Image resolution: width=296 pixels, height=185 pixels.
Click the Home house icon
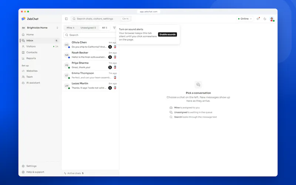pos(23,34)
